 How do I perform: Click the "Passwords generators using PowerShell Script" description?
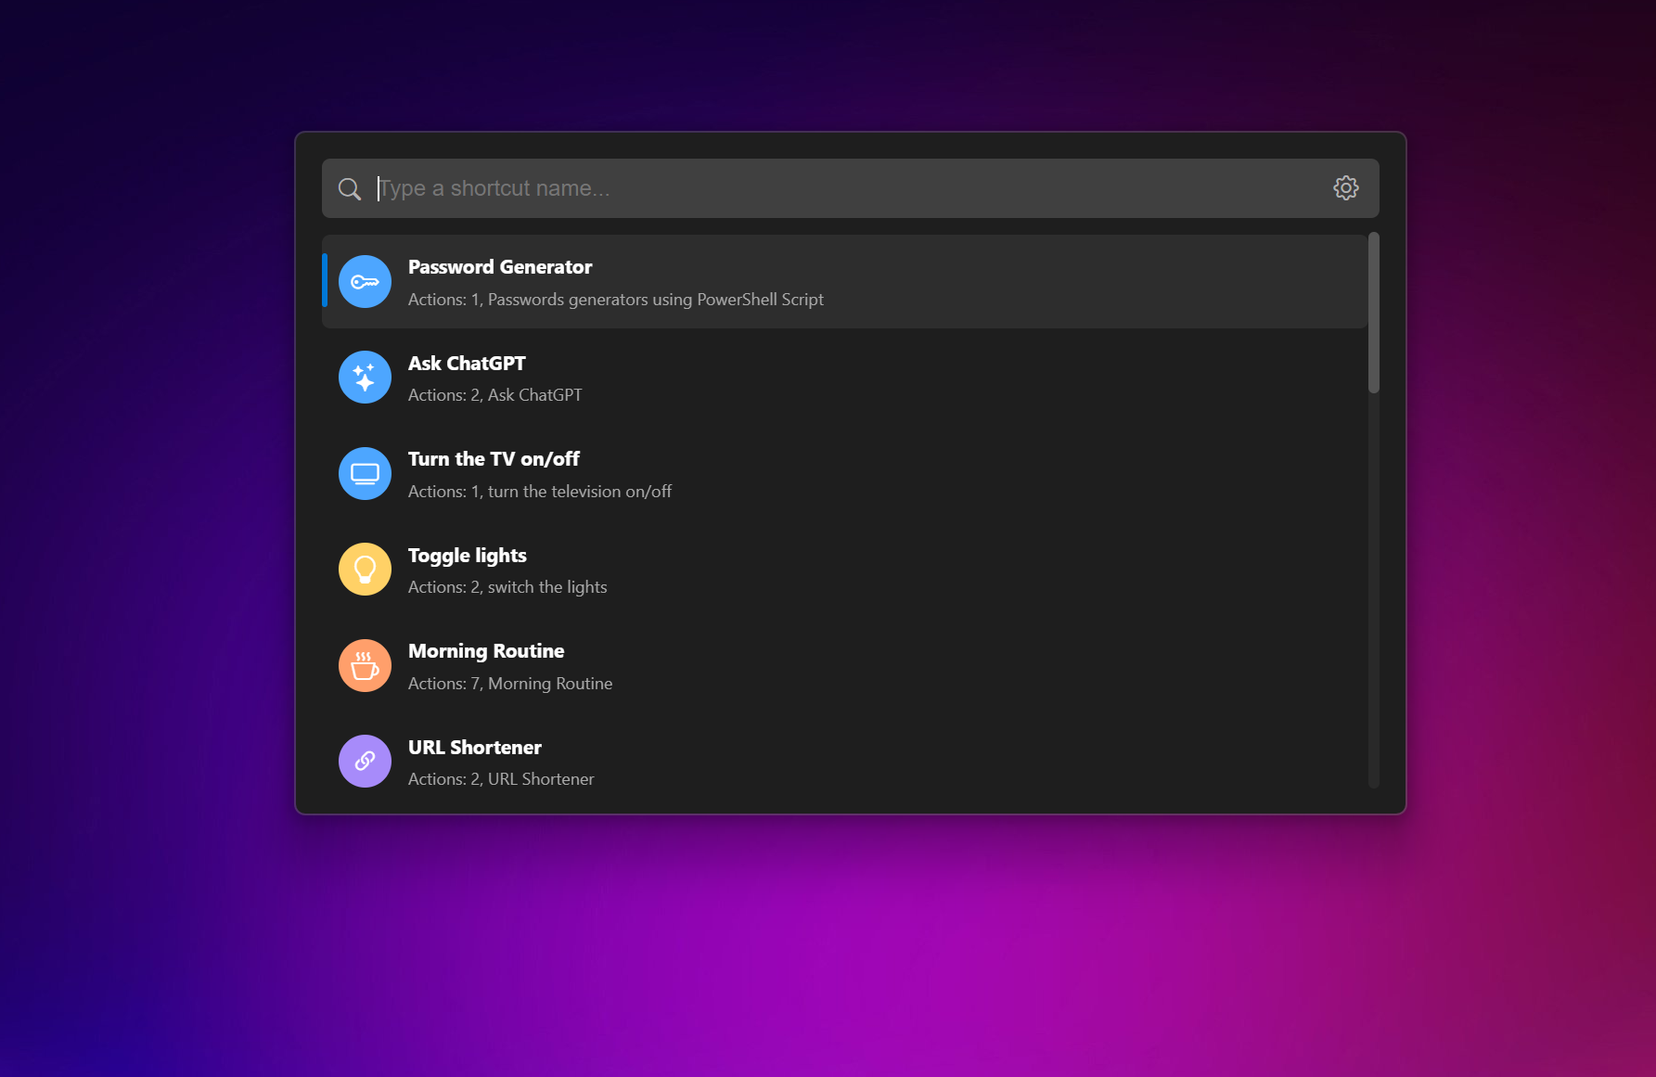click(655, 300)
